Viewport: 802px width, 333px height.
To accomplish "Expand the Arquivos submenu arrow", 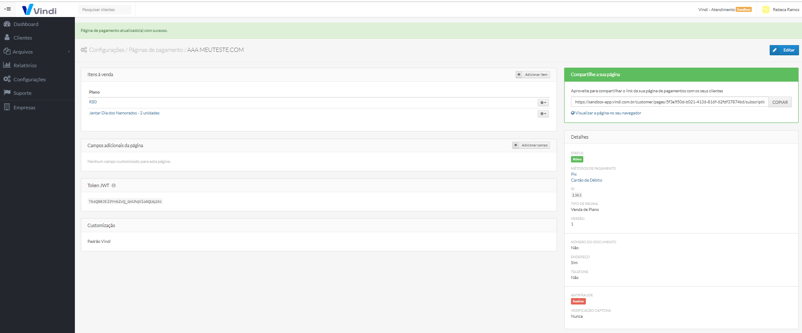I will pyautogui.click(x=69, y=52).
